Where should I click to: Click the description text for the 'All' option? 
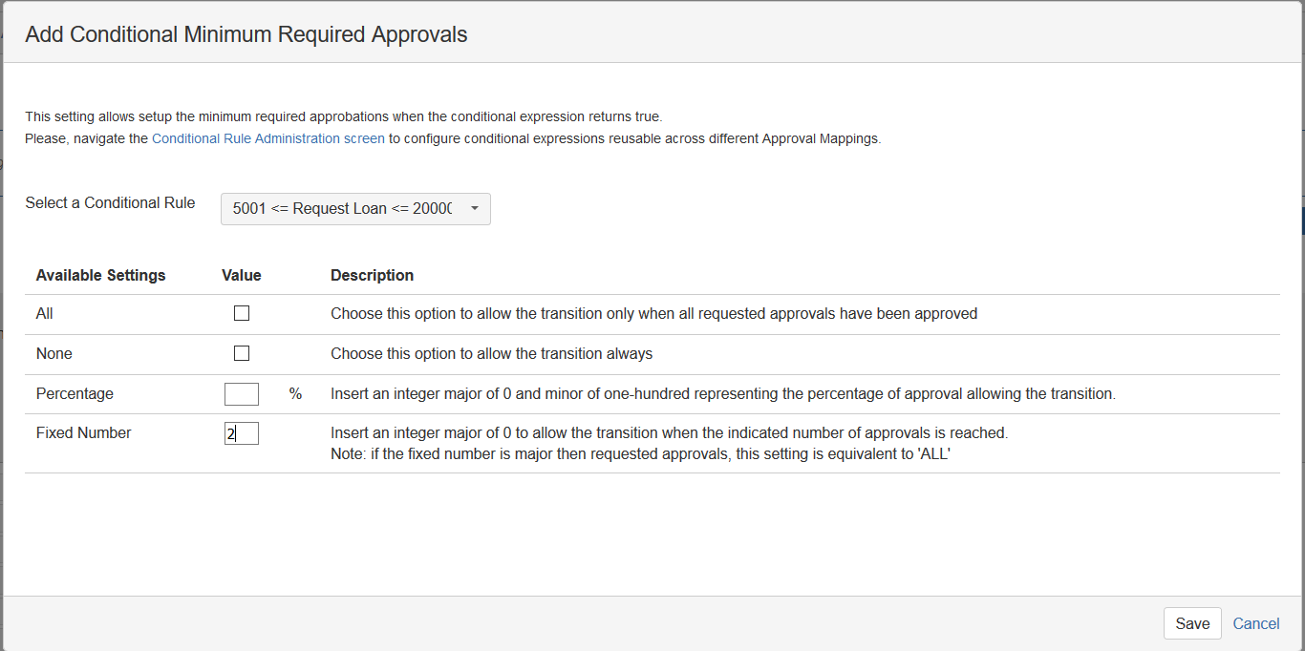click(653, 313)
